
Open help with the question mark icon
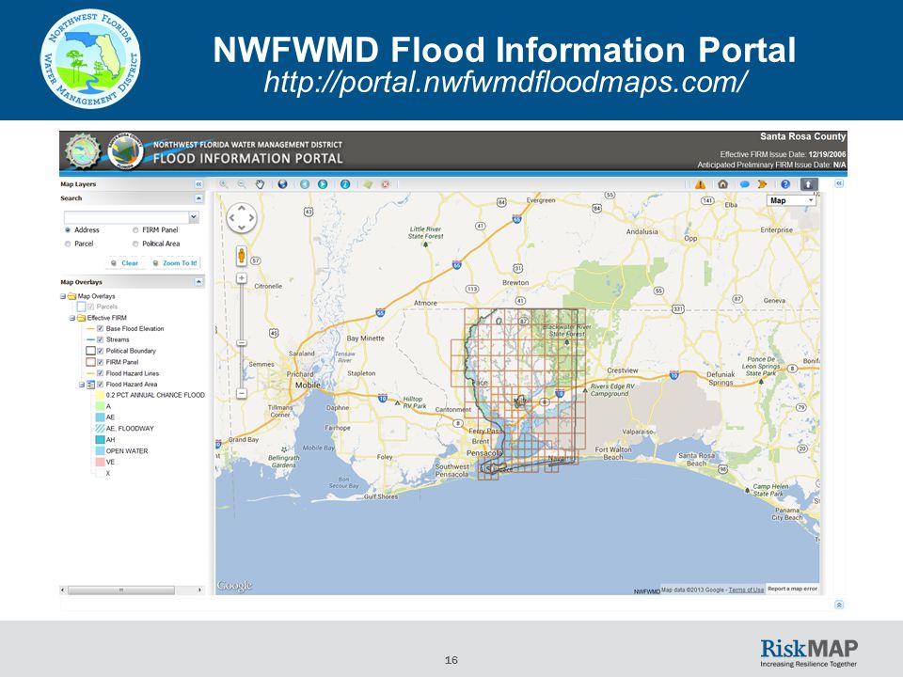pyautogui.click(x=784, y=184)
